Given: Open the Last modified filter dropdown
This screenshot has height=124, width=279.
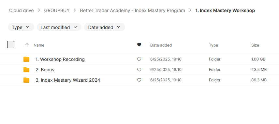Looking at the screenshot, I should pos(59,27).
